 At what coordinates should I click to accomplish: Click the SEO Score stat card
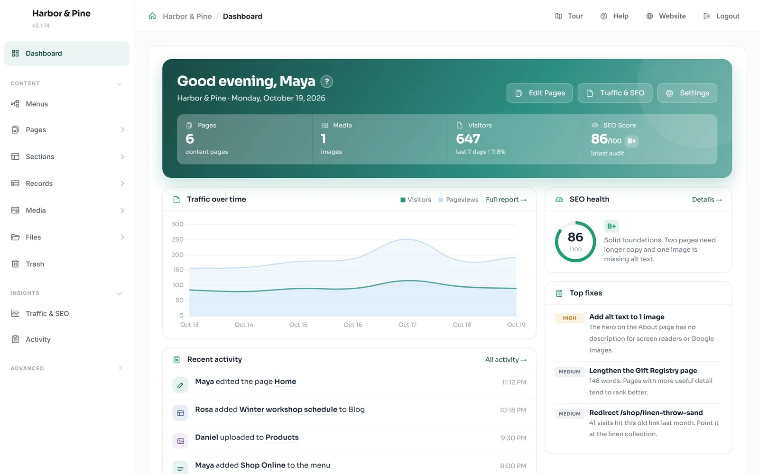pyautogui.click(x=650, y=139)
